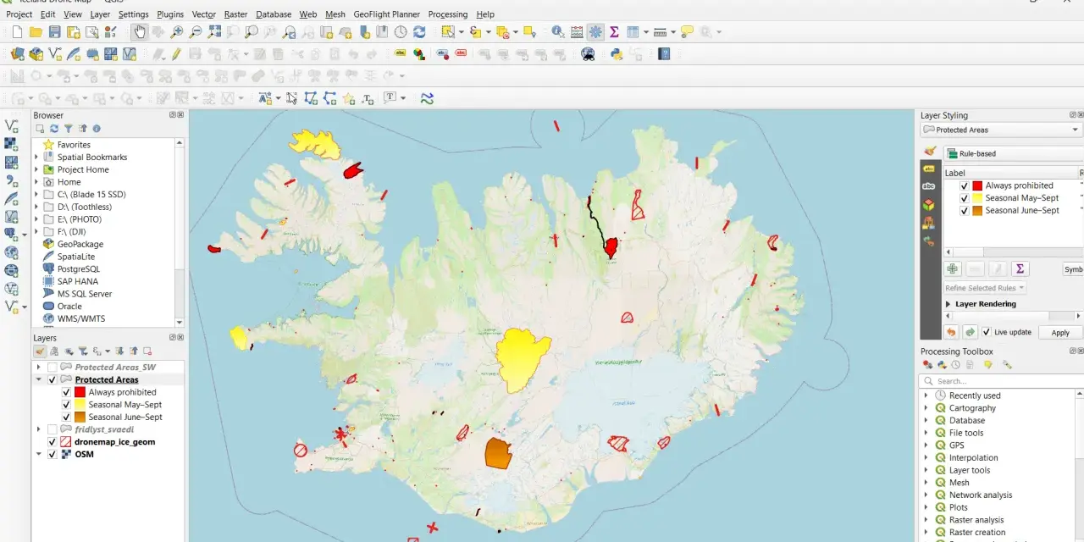Open the Plugins menu
Viewport: 1084px width, 542px height.
click(170, 14)
